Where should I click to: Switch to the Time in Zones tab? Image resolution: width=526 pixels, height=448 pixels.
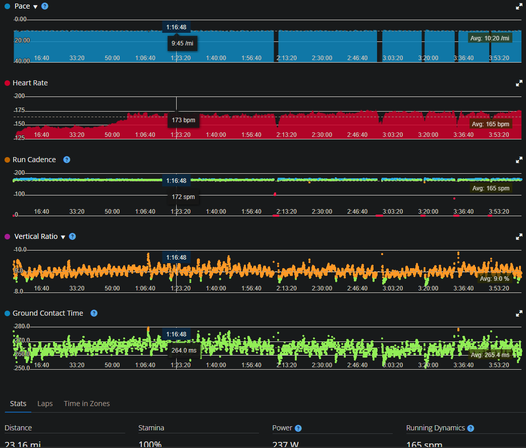[86, 404]
